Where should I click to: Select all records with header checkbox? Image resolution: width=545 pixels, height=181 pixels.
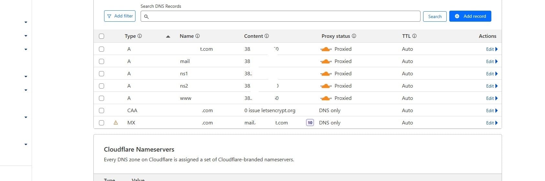point(102,36)
